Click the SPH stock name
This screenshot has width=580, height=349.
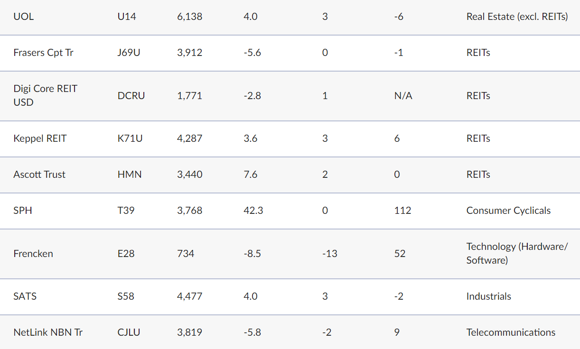coord(23,211)
